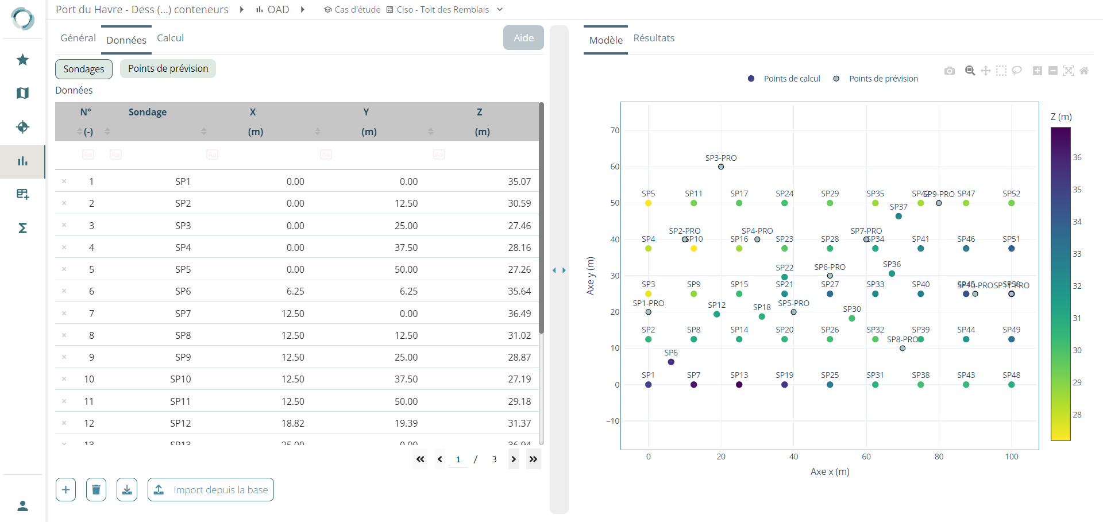This screenshot has height=522, width=1103.
Task: Click the sigma icon in left sidebar
Action: coord(22,228)
